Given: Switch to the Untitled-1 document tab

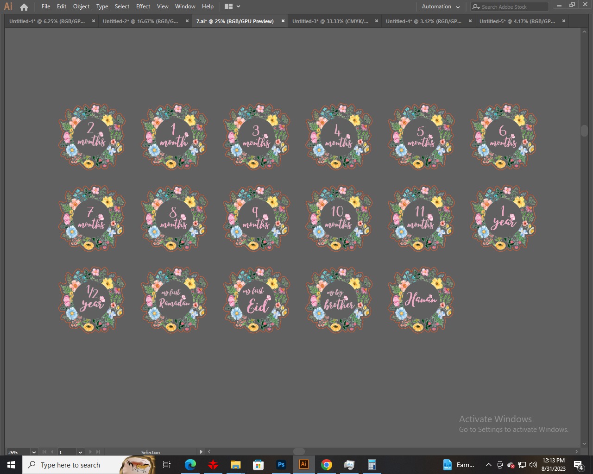Looking at the screenshot, I should point(47,21).
